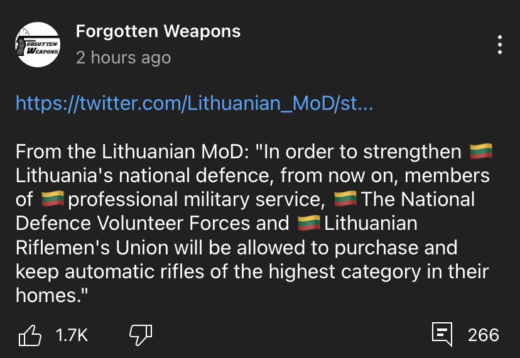Click the 'keep automatic rifles' text line
The width and height of the screenshot is (520, 358).
pos(252,271)
